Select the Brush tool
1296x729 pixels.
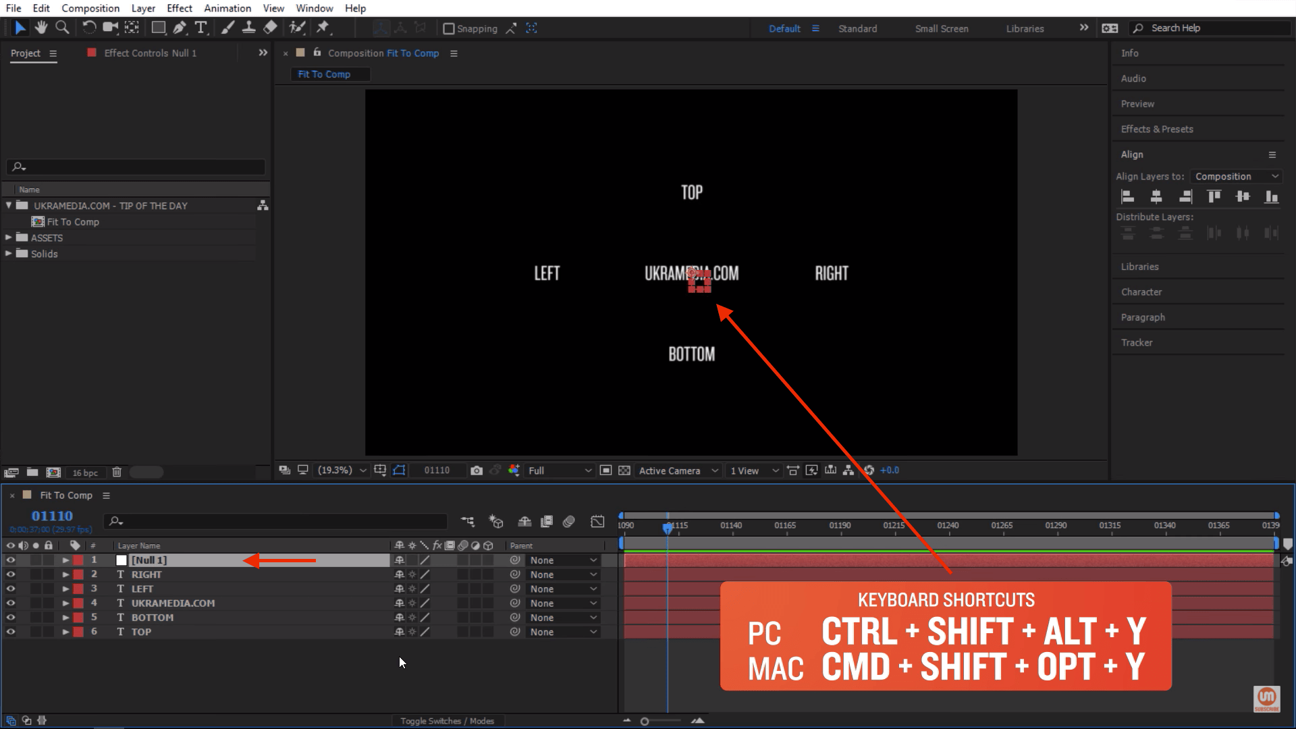pyautogui.click(x=227, y=28)
